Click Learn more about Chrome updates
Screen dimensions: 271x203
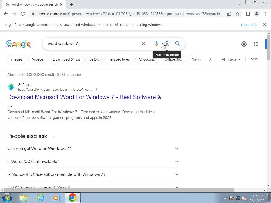250,25
